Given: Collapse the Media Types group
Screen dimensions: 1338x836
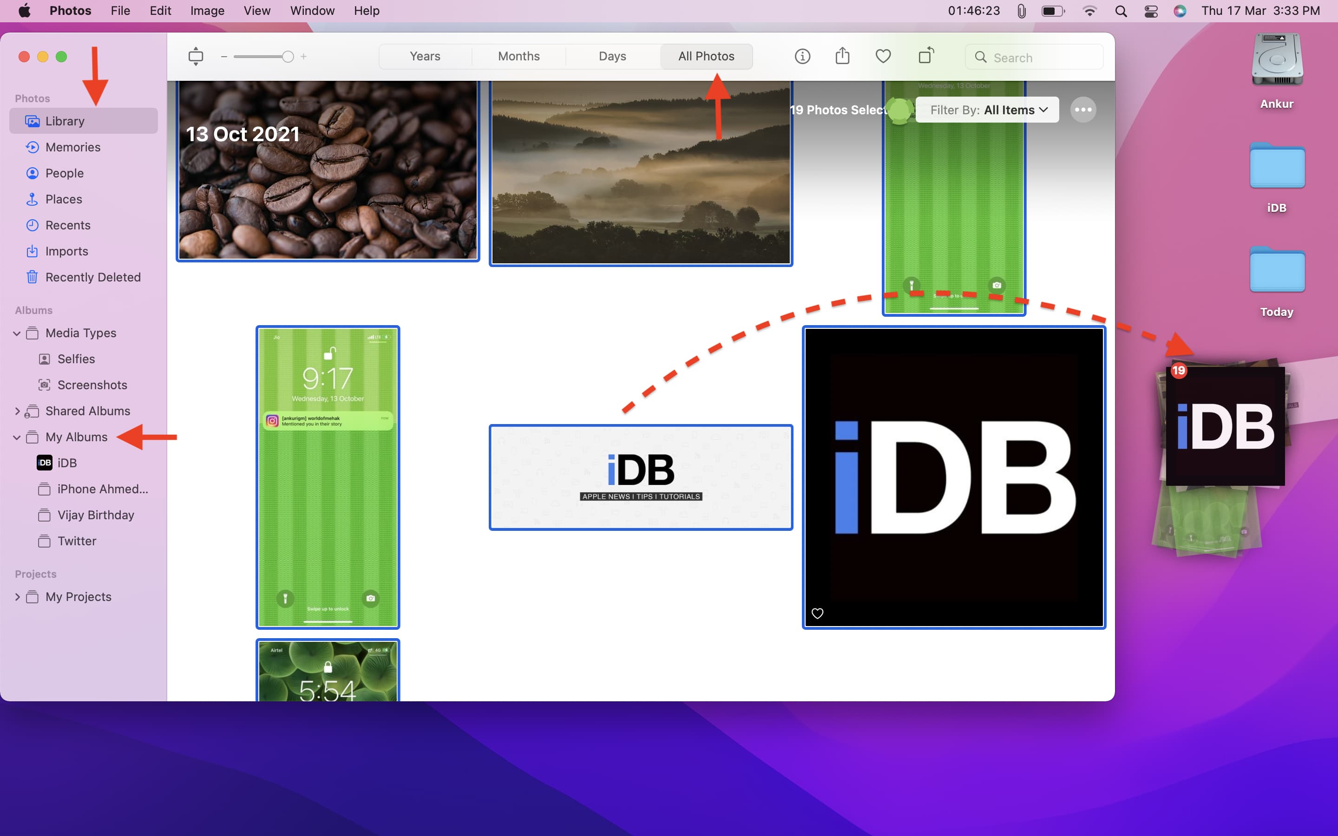Looking at the screenshot, I should pos(17,333).
